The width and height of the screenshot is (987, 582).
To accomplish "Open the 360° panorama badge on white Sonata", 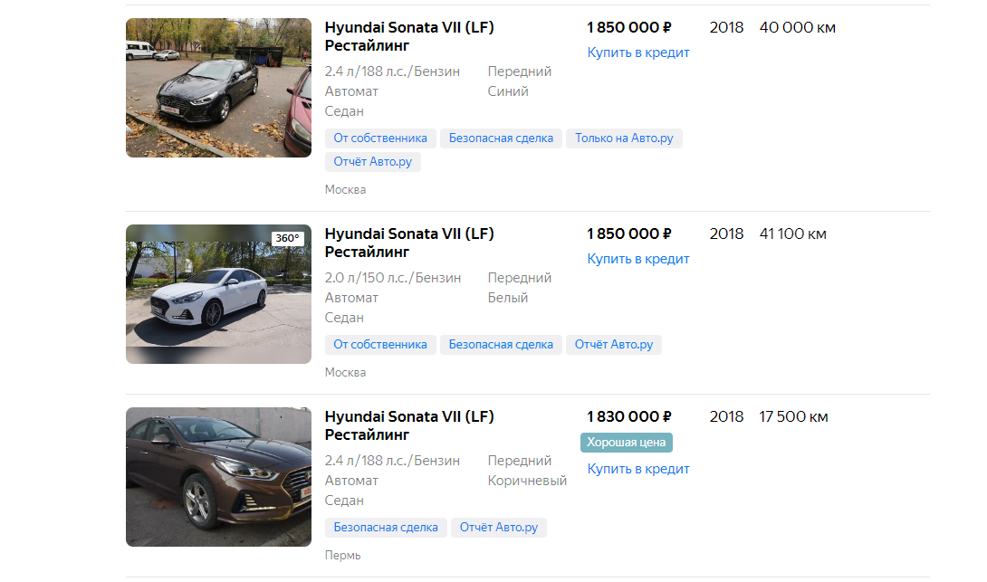I will 288,238.
